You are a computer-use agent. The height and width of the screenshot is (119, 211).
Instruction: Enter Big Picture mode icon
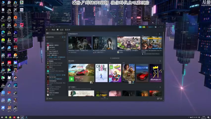pos(156,27)
